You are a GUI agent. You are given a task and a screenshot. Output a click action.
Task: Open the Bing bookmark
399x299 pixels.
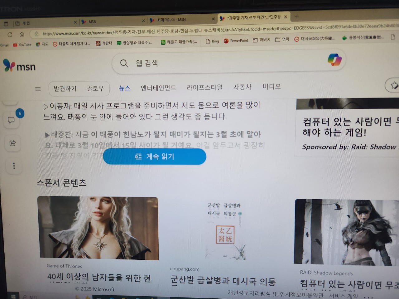pos(212,41)
